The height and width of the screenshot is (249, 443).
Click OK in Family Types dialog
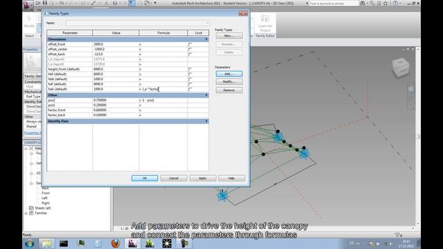pyautogui.click(x=145, y=178)
